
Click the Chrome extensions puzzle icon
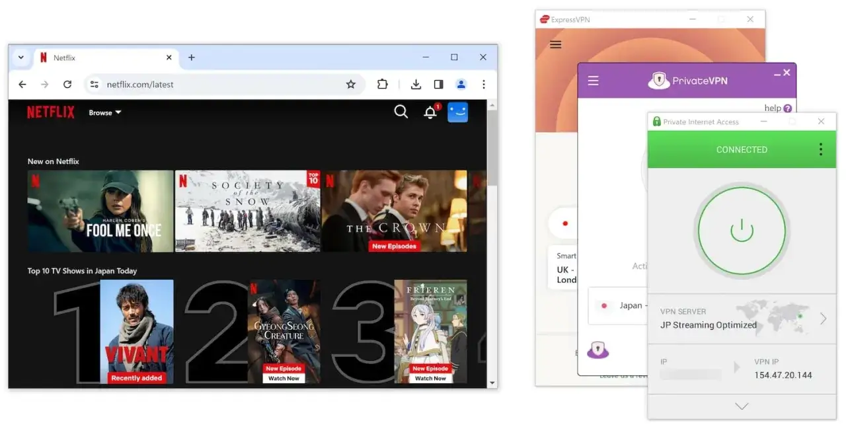[383, 85]
